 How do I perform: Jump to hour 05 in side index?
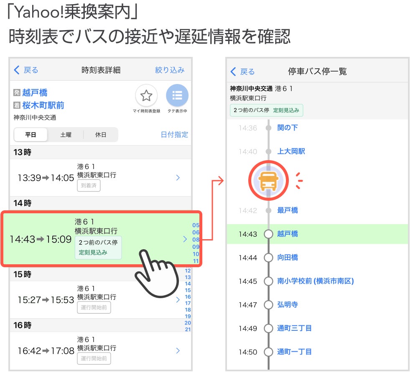(x=196, y=225)
